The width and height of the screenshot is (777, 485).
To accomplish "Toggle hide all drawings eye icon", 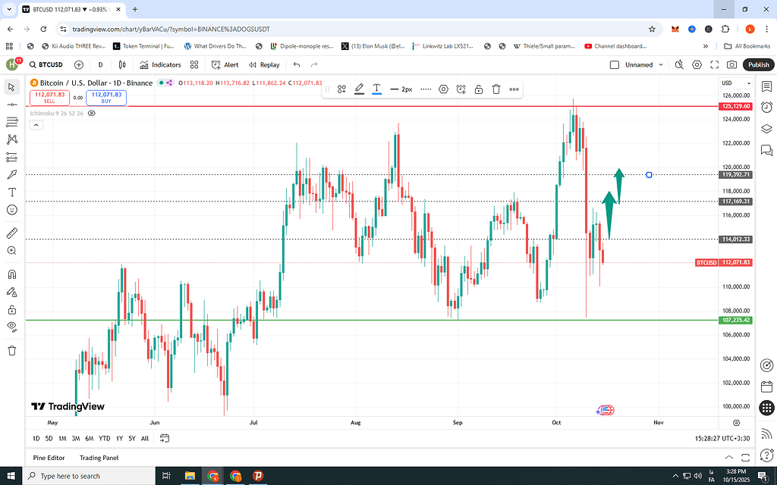I will click(x=11, y=327).
